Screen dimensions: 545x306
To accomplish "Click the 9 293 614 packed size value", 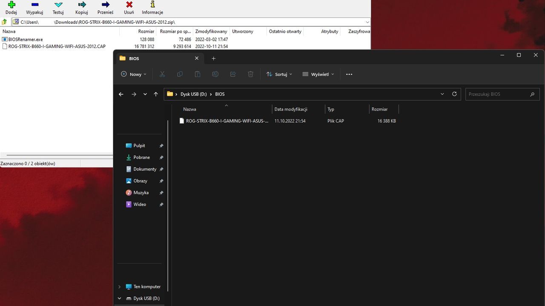I will point(182,46).
